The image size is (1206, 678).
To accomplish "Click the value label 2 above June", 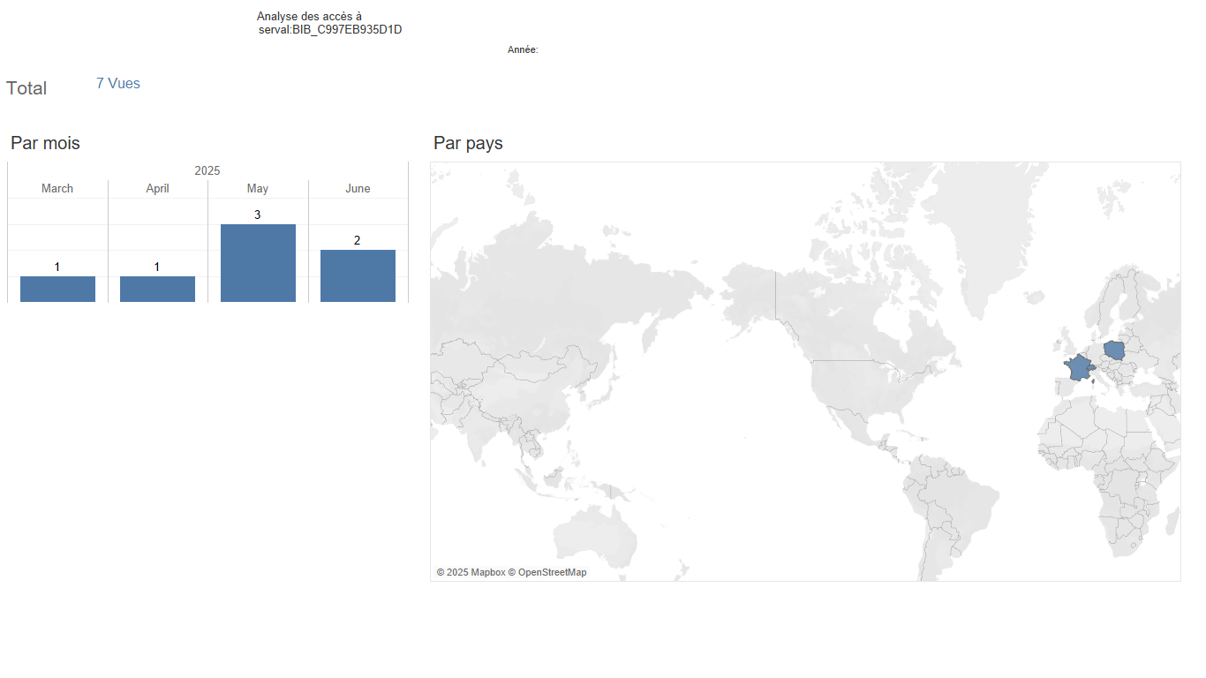I will 357,240.
